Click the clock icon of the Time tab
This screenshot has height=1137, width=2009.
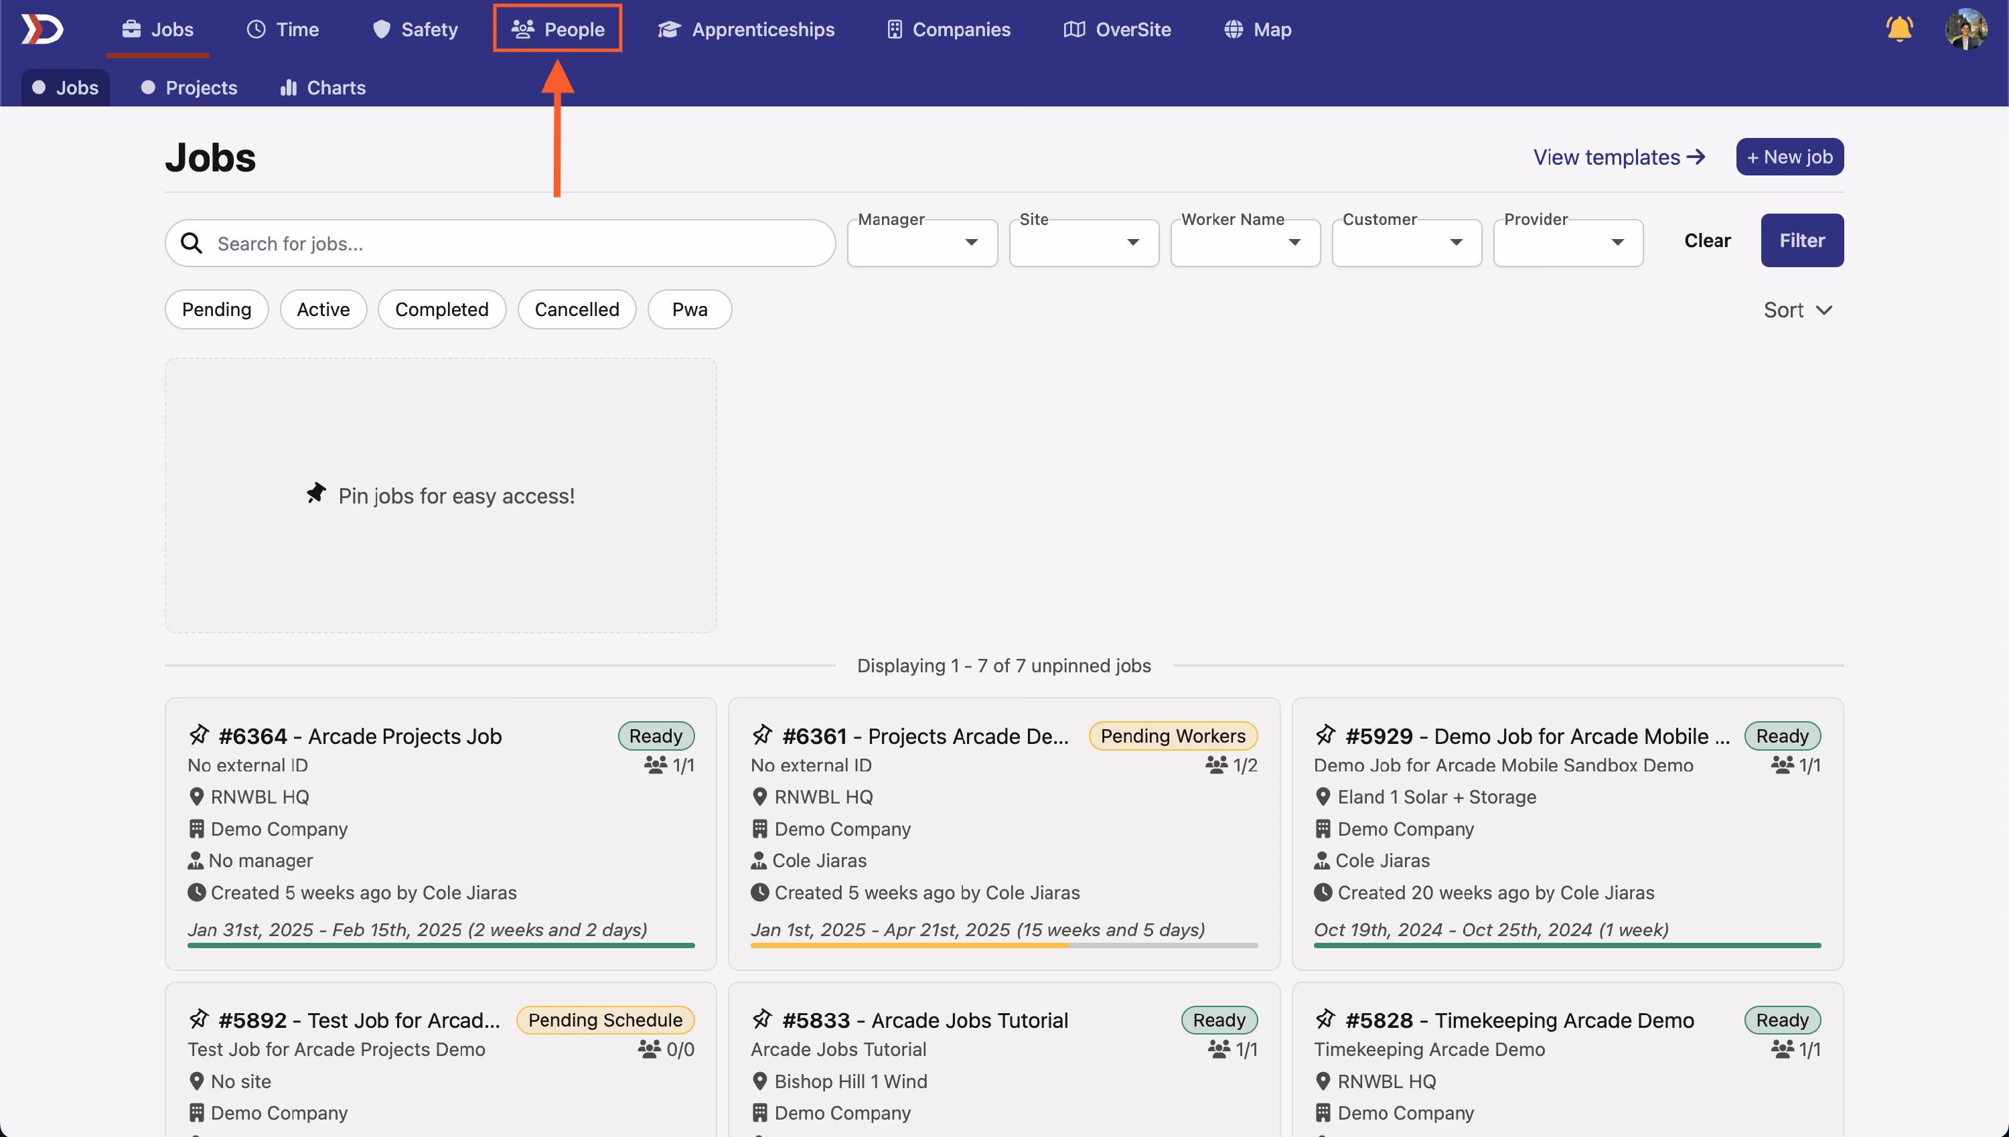coord(256,29)
